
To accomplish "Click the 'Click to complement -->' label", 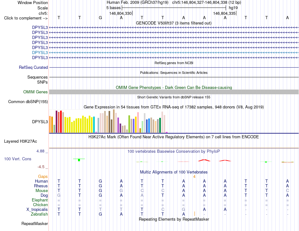I will click(26, 18).
